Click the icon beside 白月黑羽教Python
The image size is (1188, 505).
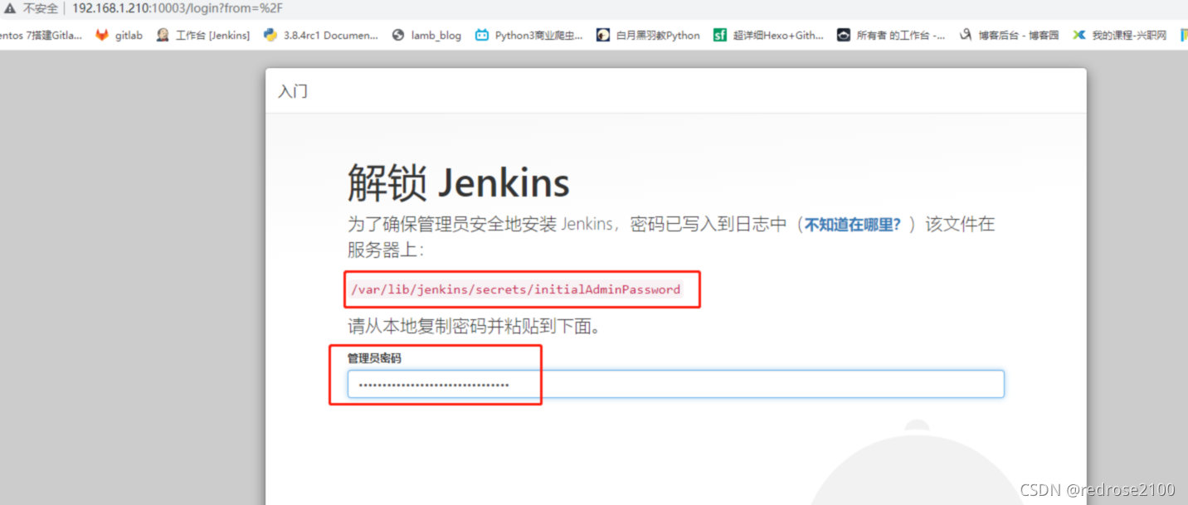[x=603, y=35]
